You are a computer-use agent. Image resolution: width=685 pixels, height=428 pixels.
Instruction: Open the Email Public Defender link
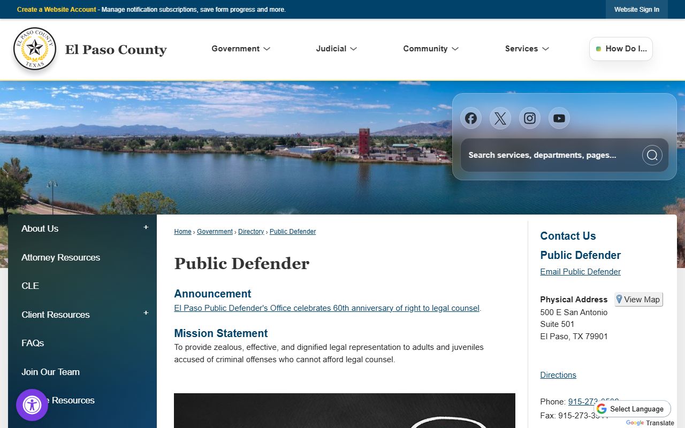[581, 272]
